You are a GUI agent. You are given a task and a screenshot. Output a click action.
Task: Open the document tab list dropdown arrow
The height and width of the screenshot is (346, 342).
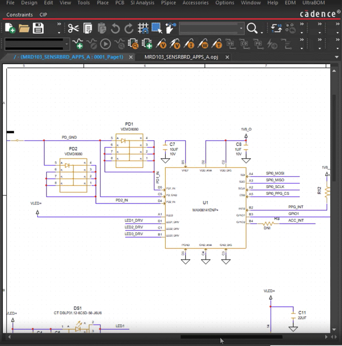pyautogui.click(x=337, y=57)
